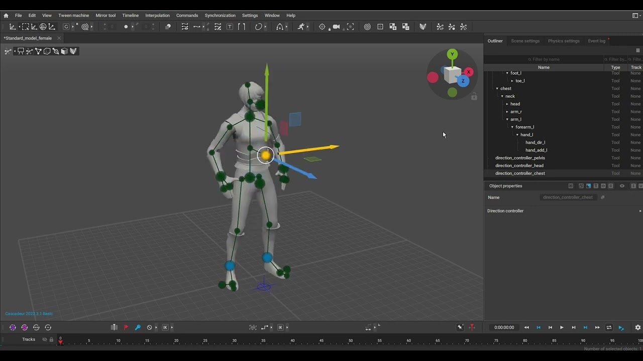
Task: Click the Home icon in menu bar
Action: click(x=6, y=16)
